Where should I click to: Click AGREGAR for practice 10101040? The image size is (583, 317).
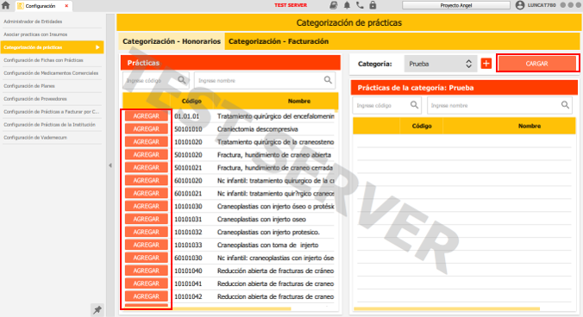tap(146, 270)
